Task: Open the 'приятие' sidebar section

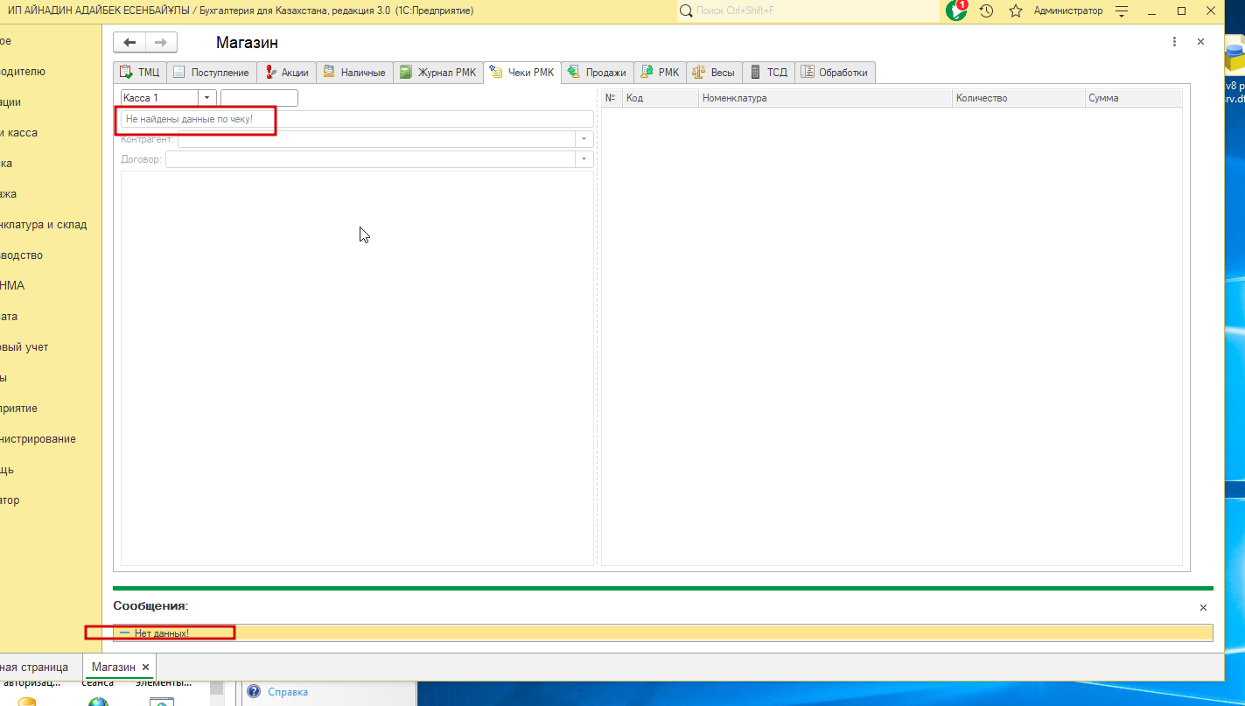Action: point(19,409)
